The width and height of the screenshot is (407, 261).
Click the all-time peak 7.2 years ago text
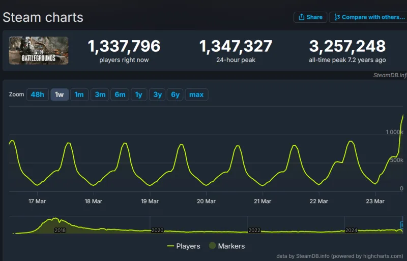347,60
